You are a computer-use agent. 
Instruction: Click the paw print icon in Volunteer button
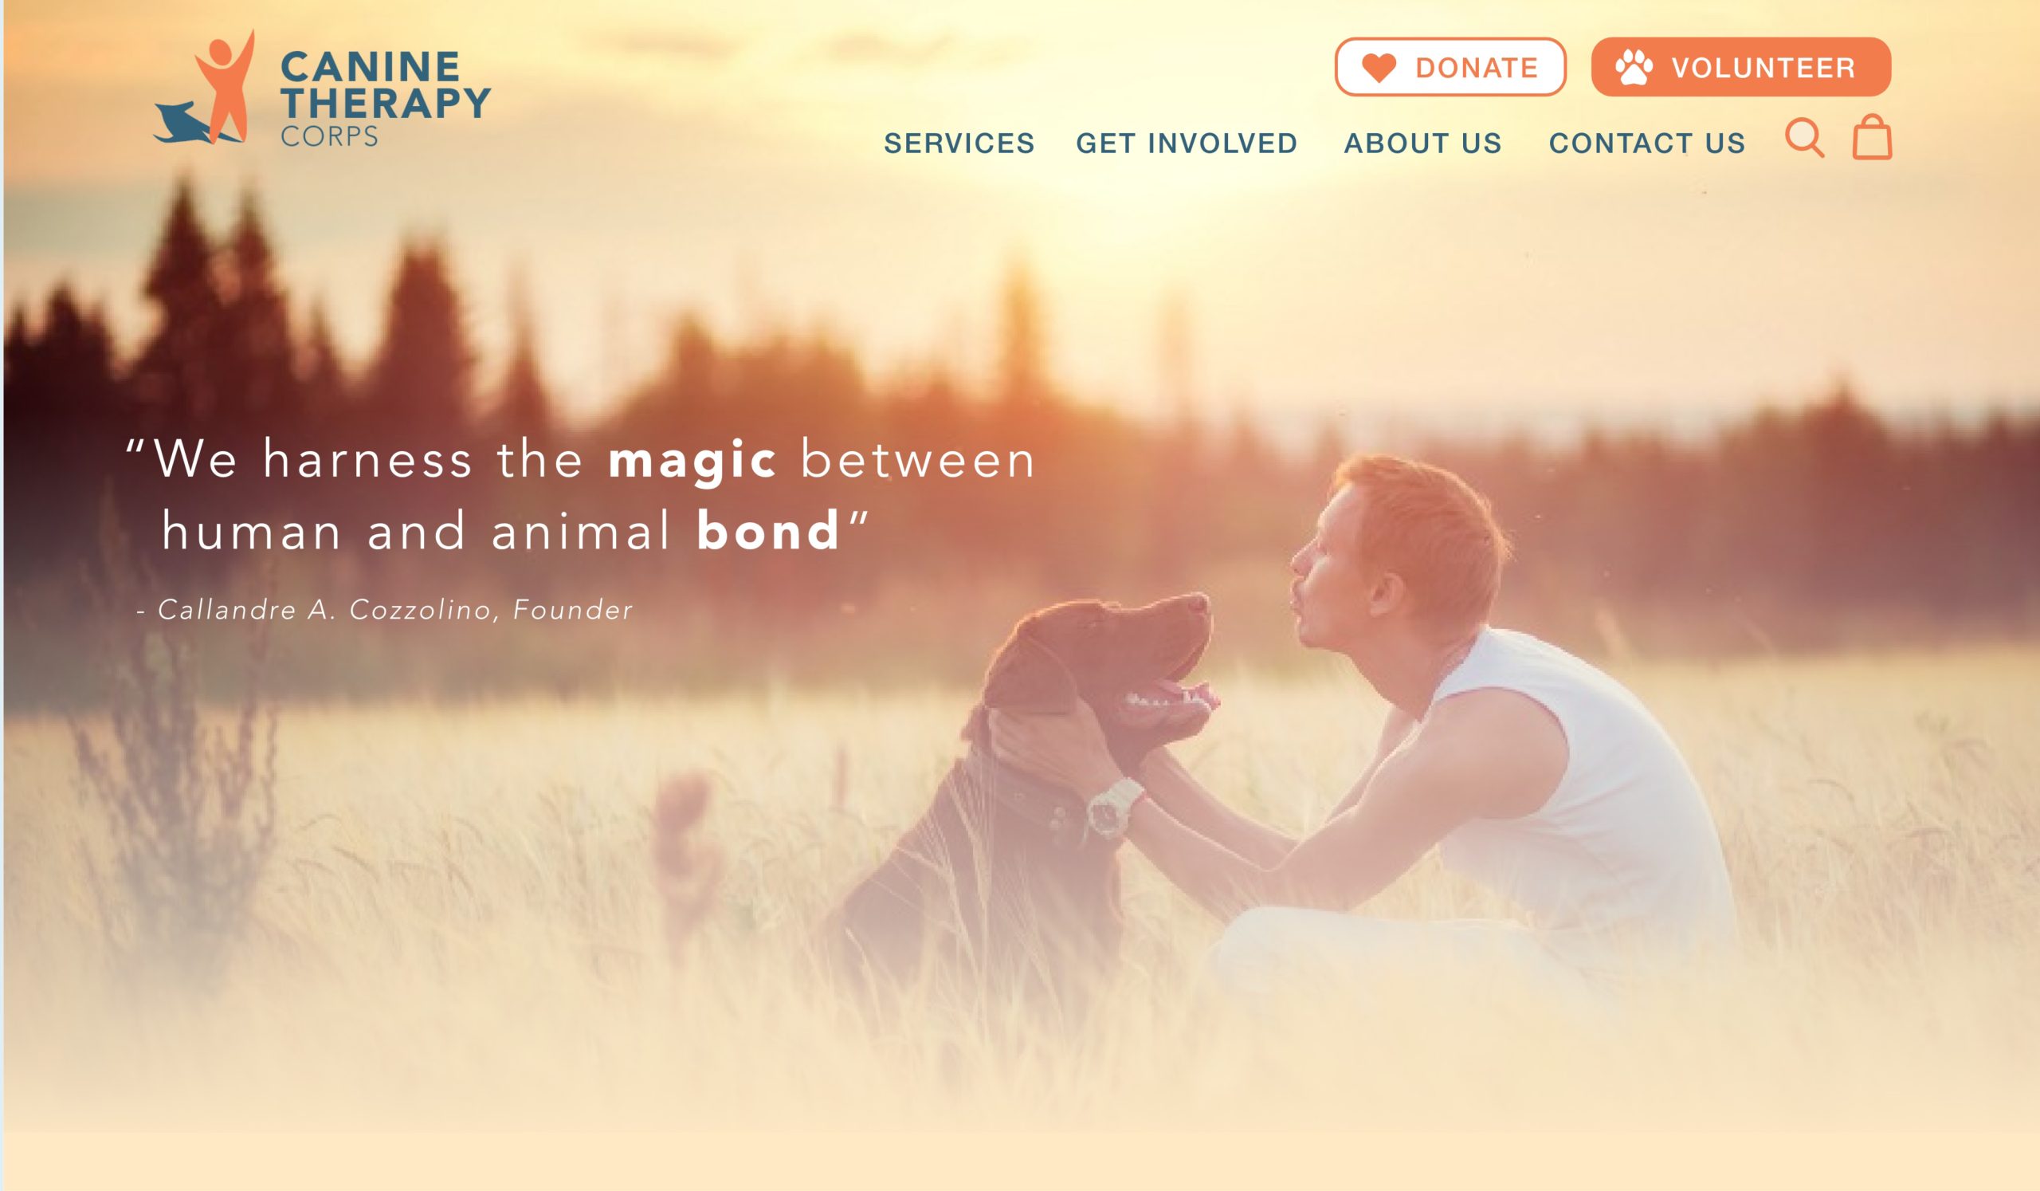coord(1634,67)
